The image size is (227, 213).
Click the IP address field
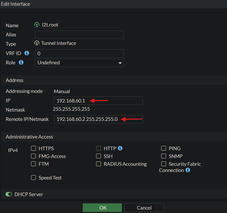[98, 100]
